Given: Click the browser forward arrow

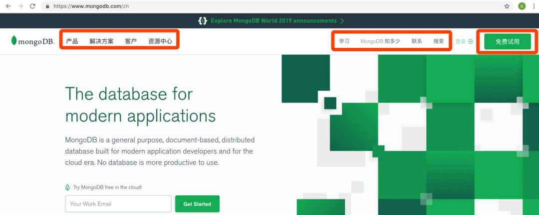Looking at the screenshot, I should pos(20,6).
